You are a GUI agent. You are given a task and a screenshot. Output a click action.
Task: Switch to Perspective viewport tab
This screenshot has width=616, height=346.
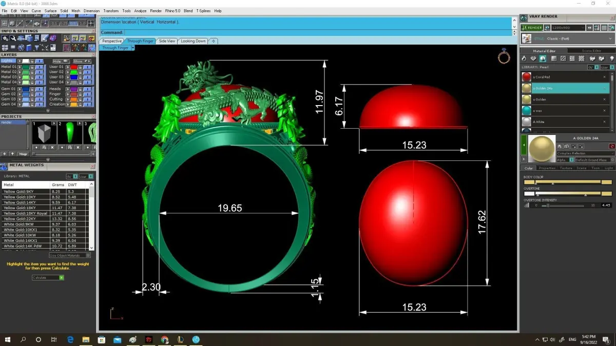(x=112, y=41)
